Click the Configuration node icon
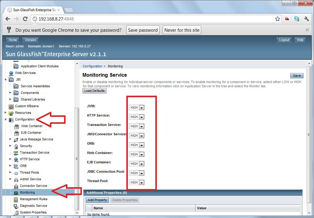Image resolution: width=314 pixels, height=218 pixels. (11, 120)
